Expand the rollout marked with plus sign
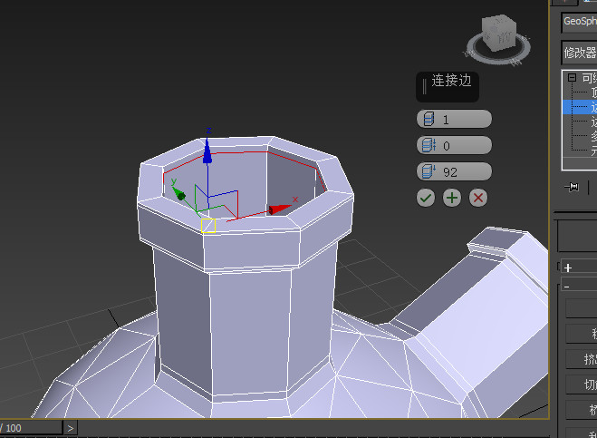 pyautogui.click(x=568, y=268)
